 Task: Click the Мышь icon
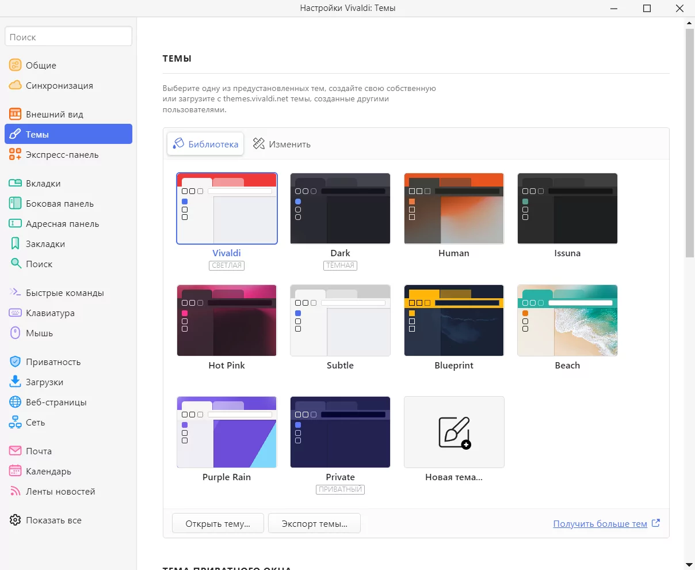pos(16,333)
